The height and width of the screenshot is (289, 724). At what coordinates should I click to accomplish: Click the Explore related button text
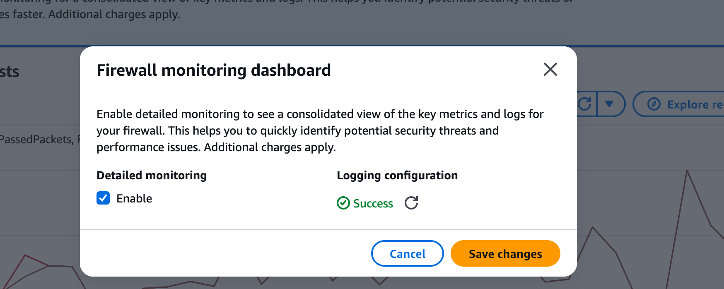[695, 105]
